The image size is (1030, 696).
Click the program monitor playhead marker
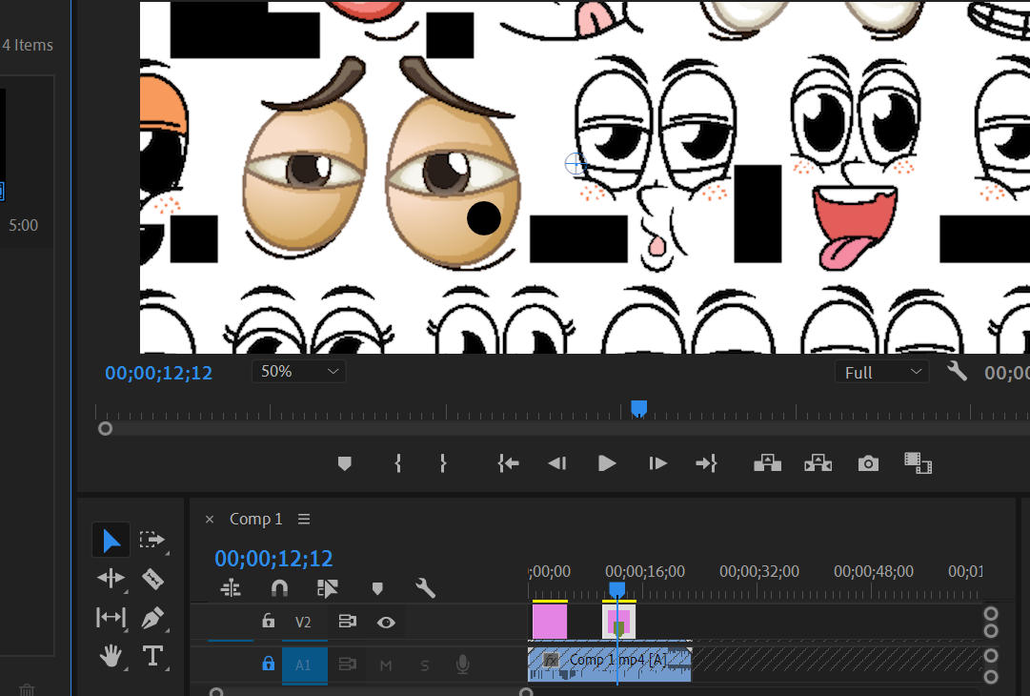[x=639, y=408]
